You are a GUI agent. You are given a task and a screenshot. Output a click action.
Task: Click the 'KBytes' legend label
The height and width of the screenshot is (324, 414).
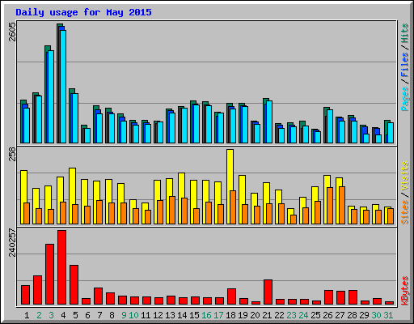(x=404, y=291)
